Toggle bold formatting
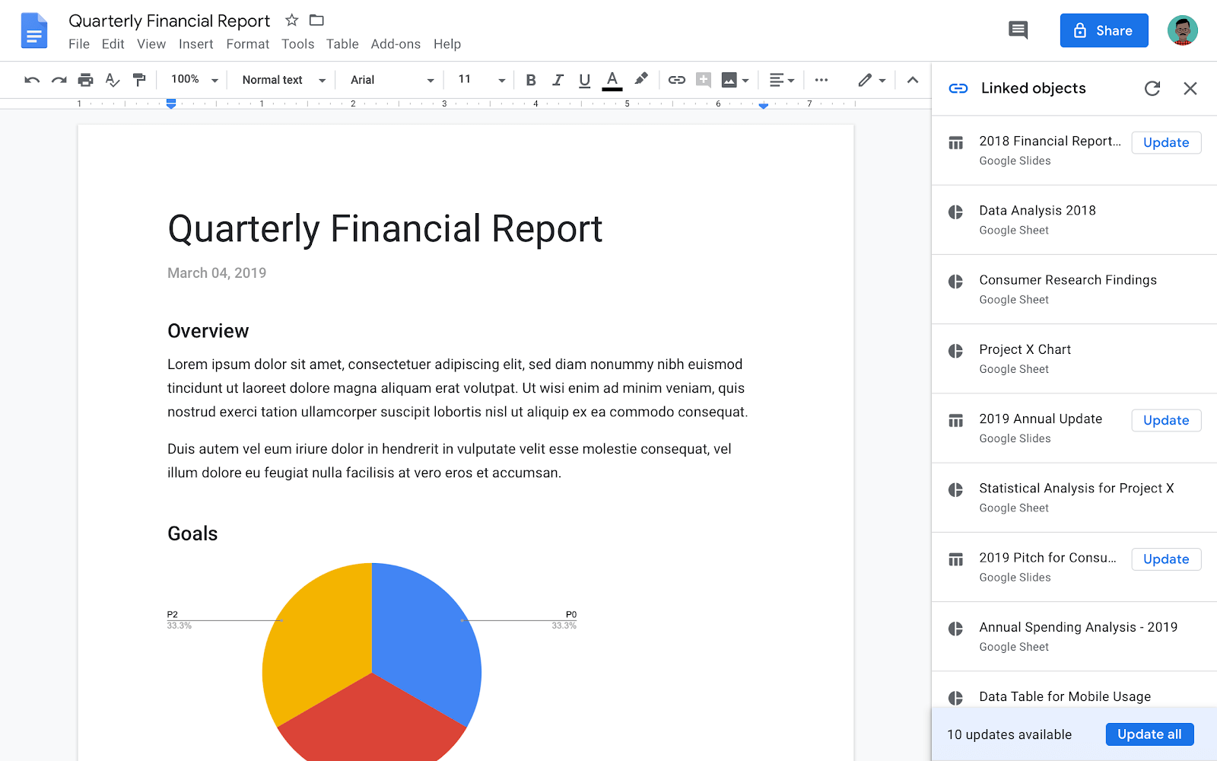The width and height of the screenshot is (1217, 761). pyautogui.click(x=530, y=80)
